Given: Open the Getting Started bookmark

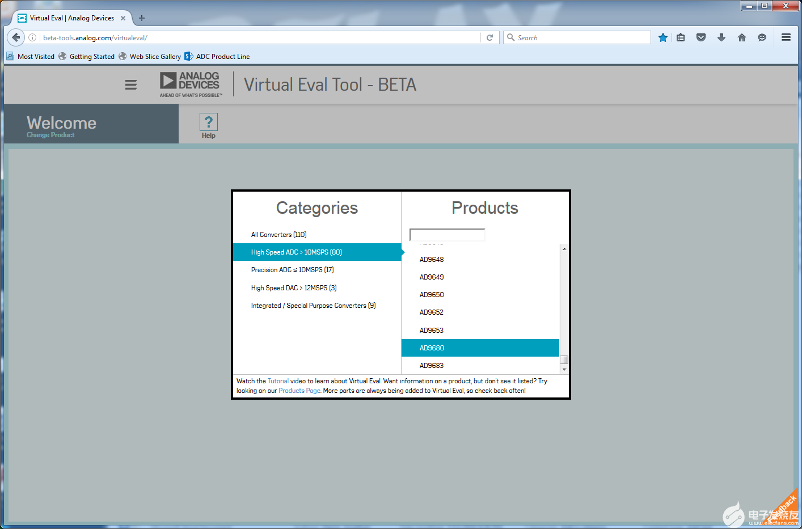Looking at the screenshot, I should pos(87,56).
